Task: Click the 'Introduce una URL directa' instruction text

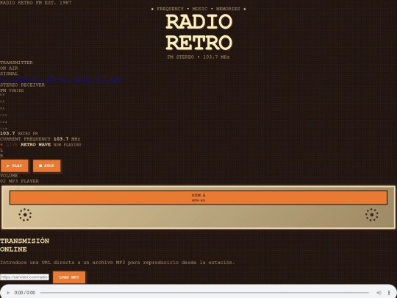Action: (x=118, y=263)
